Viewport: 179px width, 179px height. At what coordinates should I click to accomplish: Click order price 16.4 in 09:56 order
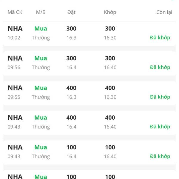coord(72,67)
